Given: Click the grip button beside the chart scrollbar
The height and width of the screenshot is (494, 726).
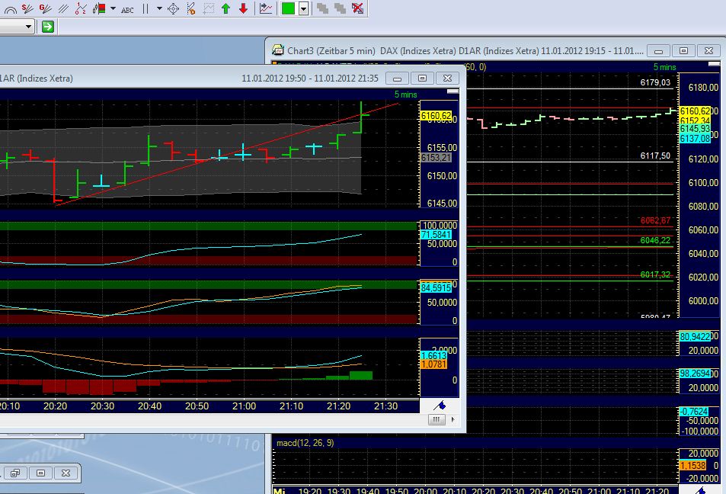Looking at the screenshot, I should pos(437,419).
